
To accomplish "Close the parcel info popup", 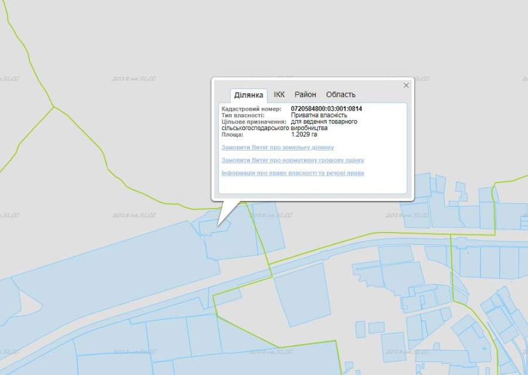I will [x=406, y=86].
